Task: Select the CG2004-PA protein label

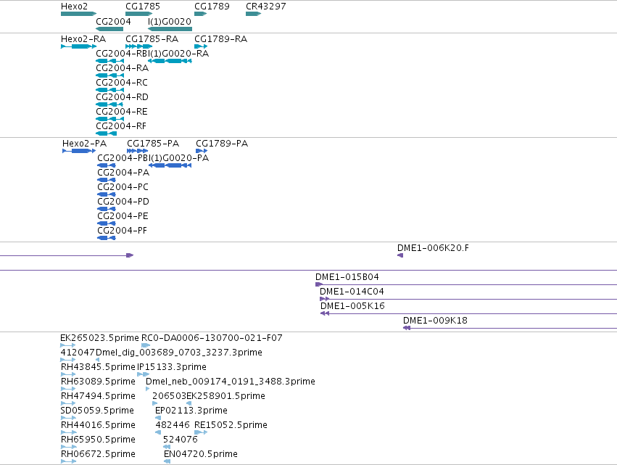Action: click(123, 173)
